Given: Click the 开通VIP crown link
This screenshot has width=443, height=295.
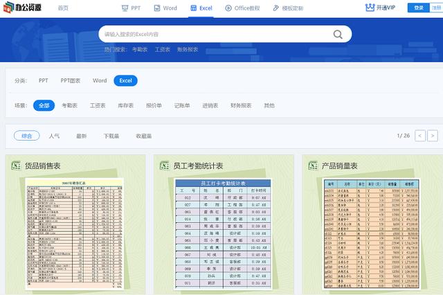Looking at the screenshot, I should (380, 8).
